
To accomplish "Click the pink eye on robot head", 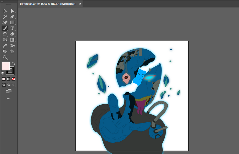I will click(x=126, y=79).
